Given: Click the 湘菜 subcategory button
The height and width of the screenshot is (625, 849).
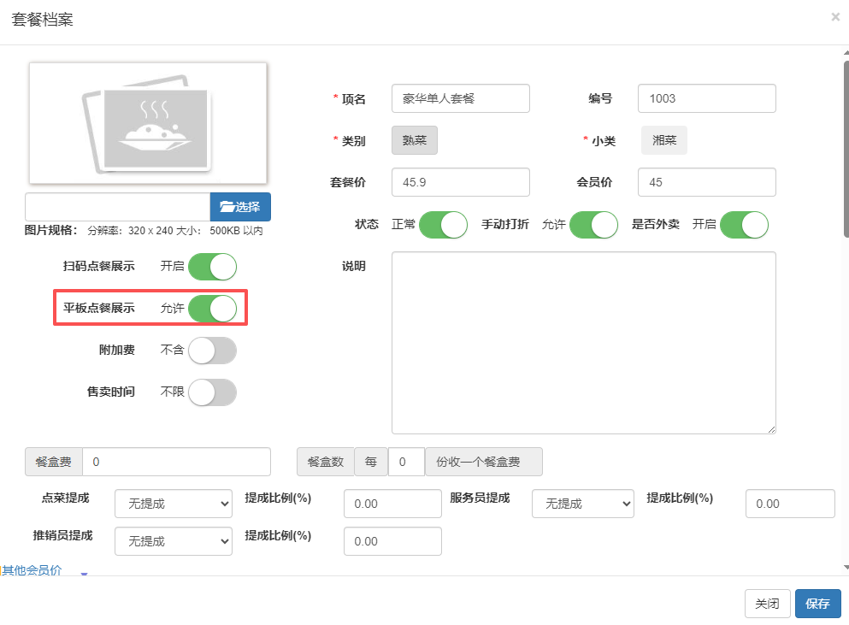Looking at the screenshot, I should [x=664, y=141].
